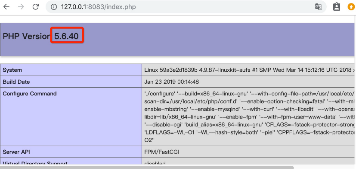Select the System row label

[71, 70]
